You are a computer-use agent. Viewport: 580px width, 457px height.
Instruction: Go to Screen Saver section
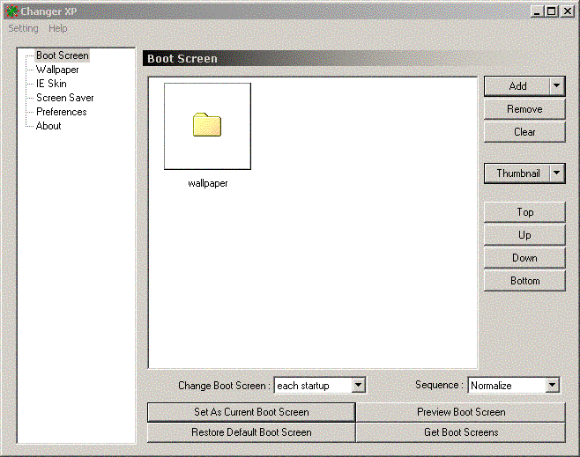pos(64,98)
